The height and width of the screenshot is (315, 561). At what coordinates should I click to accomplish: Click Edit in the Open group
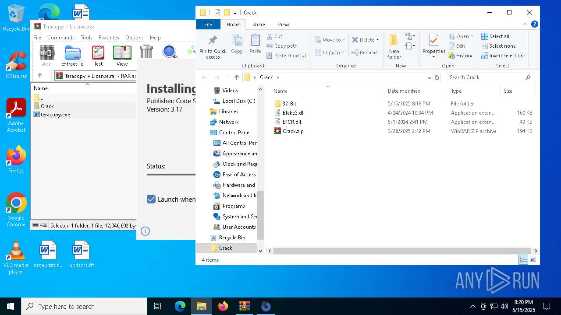457,46
